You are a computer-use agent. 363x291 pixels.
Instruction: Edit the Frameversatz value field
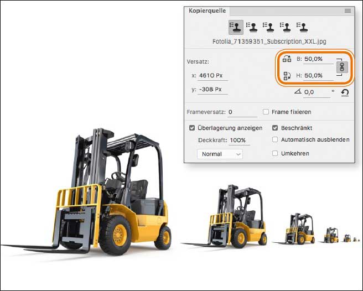[242, 112]
